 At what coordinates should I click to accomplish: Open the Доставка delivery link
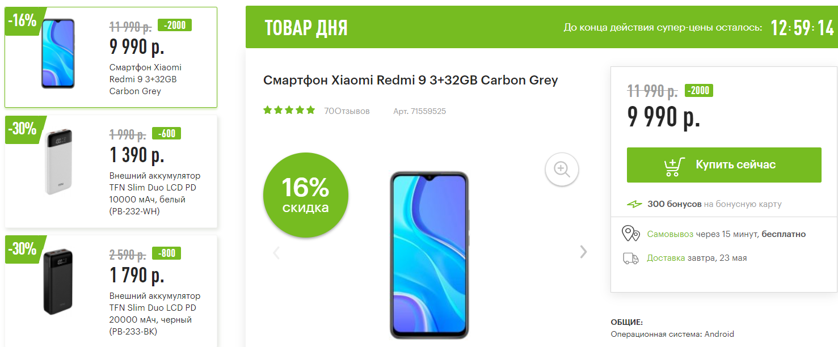(x=666, y=258)
